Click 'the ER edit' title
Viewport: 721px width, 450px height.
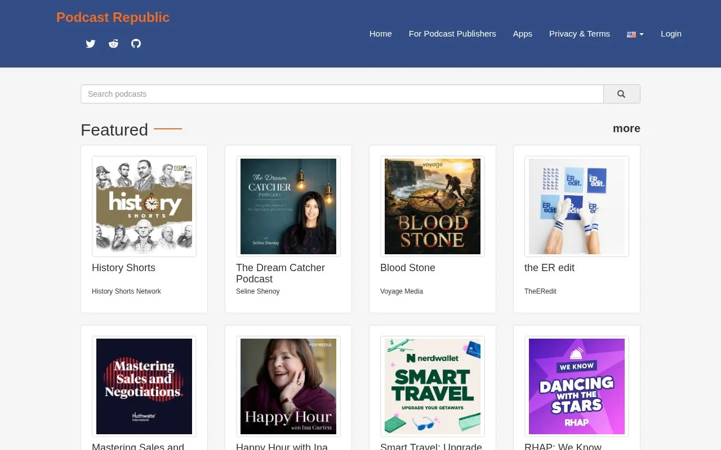(549, 268)
